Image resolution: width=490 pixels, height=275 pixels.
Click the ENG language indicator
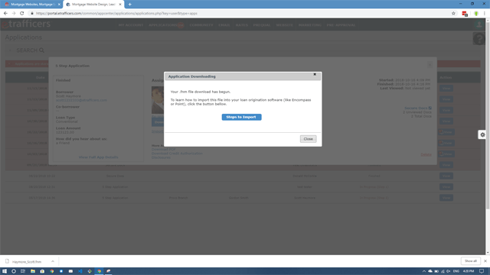[456, 271]
